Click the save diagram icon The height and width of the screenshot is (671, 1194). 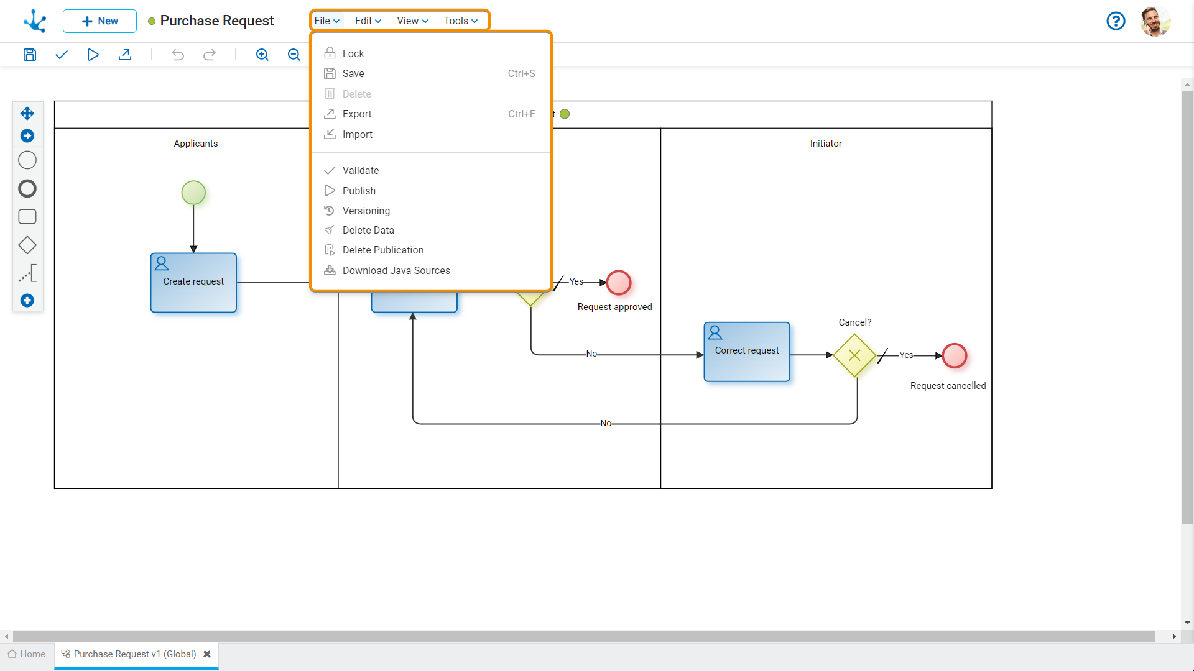29,54
